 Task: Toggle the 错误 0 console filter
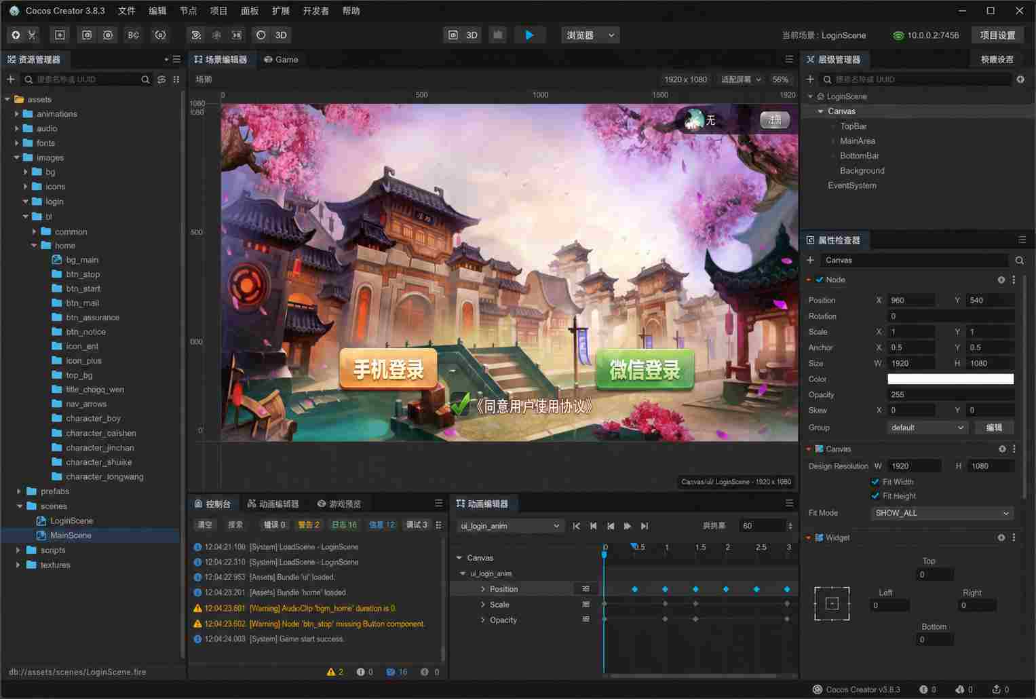coord(274,525)
